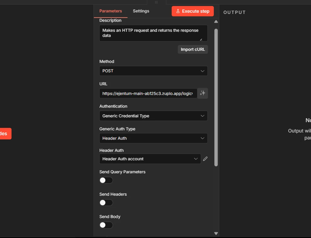Click the Description text area
The width and height of the screenshot is (311, 238).
click(x=153, y=33)
